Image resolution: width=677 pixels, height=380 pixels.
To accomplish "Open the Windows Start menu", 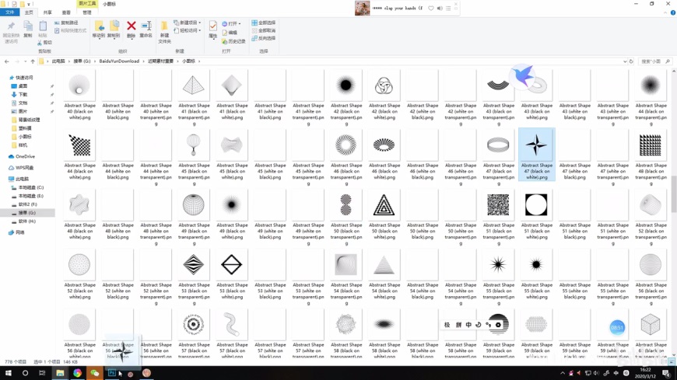I will pos(8,373).
